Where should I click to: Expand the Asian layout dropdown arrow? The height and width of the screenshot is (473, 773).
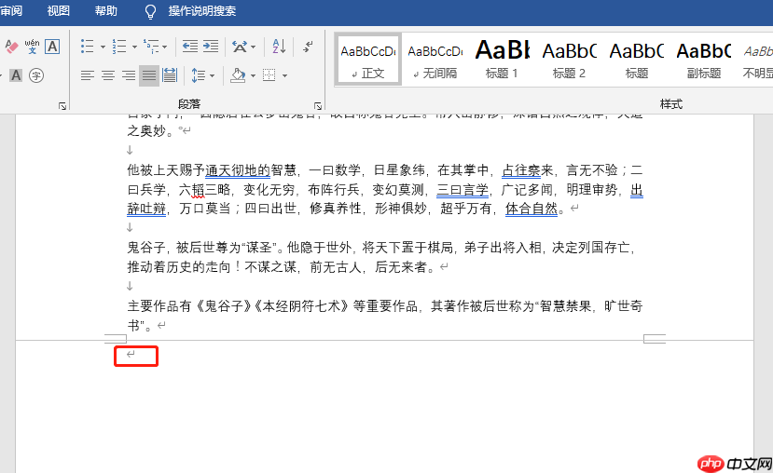coord(254,47)
